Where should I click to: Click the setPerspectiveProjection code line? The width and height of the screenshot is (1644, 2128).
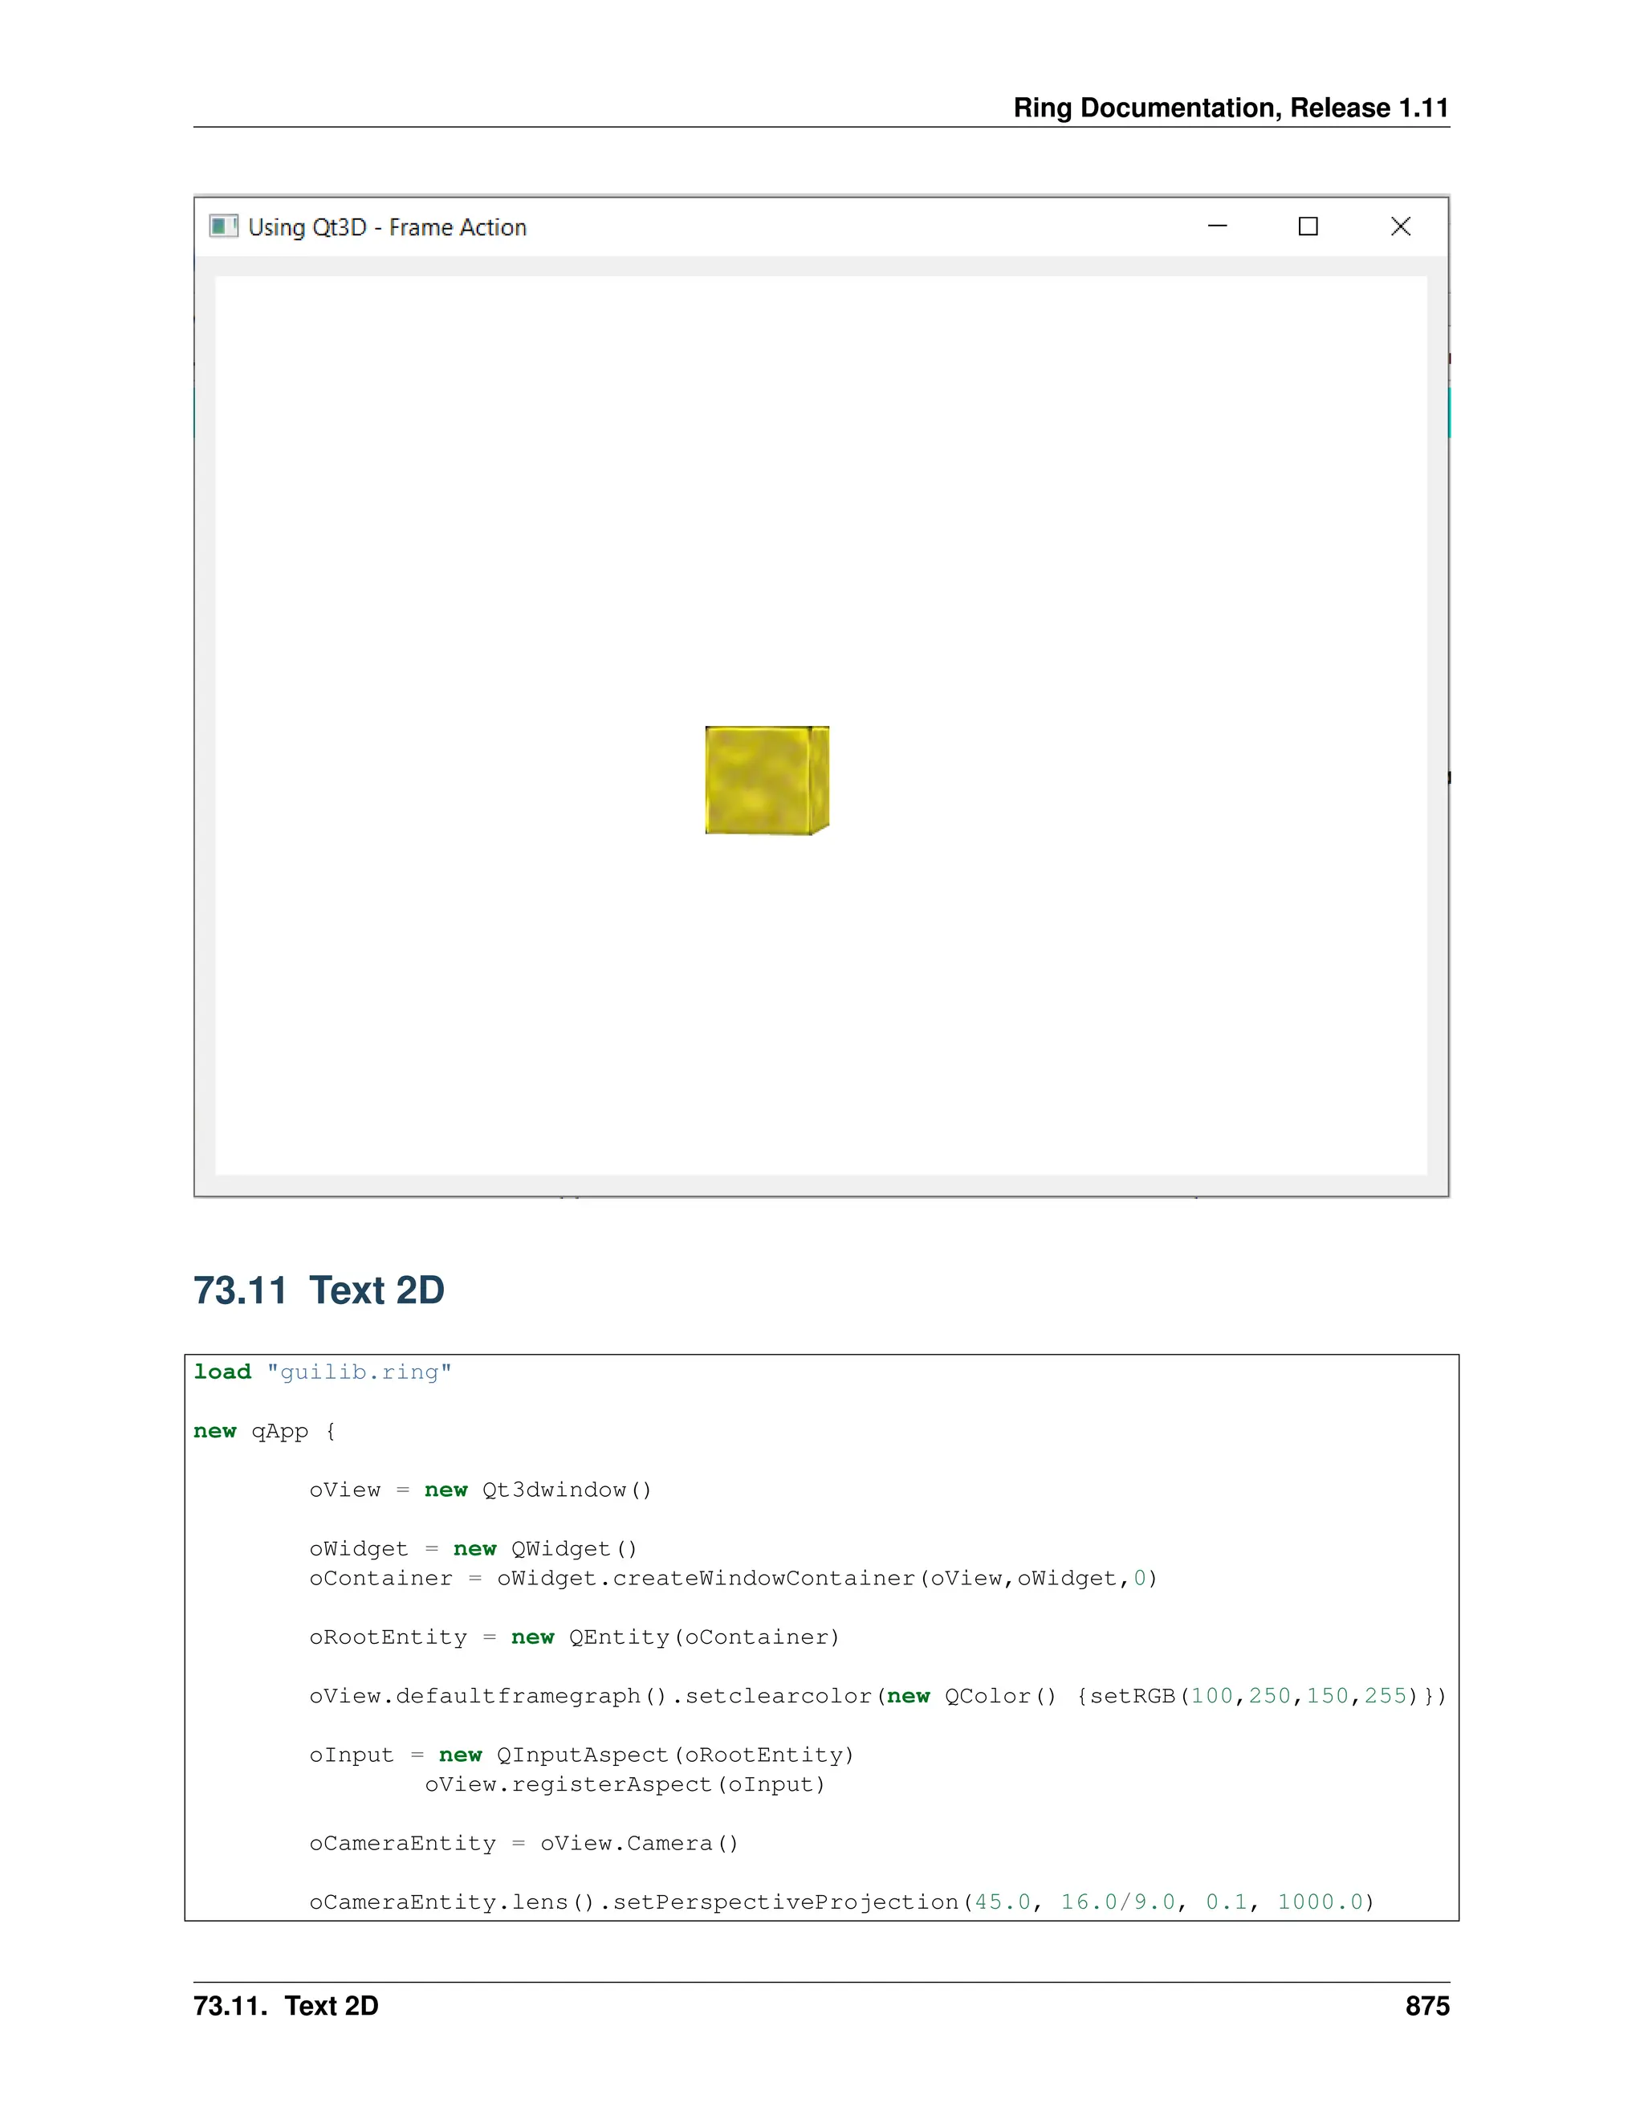pyautogui.click(x=840, y=1902)
